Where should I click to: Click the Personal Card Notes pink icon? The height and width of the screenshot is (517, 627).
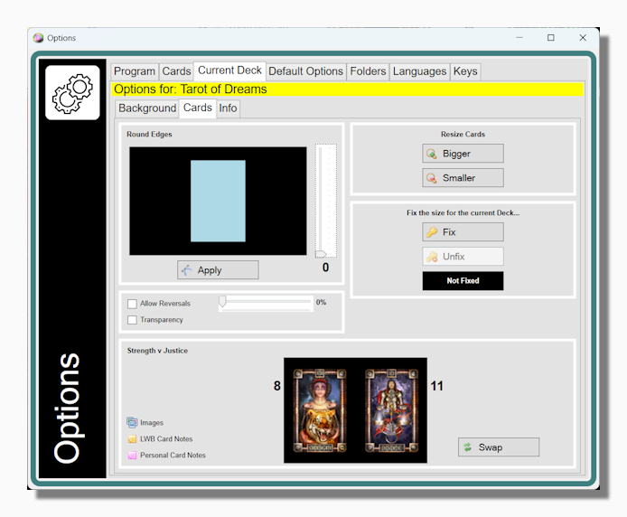(132, 456)
